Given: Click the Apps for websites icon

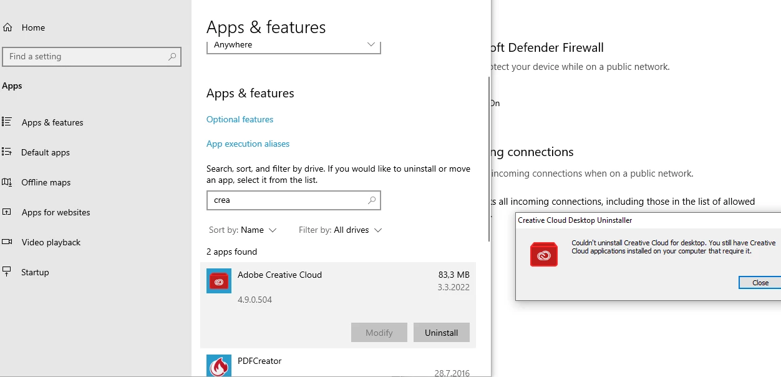Looking at the screenshot, I should [x=7, y=212].
